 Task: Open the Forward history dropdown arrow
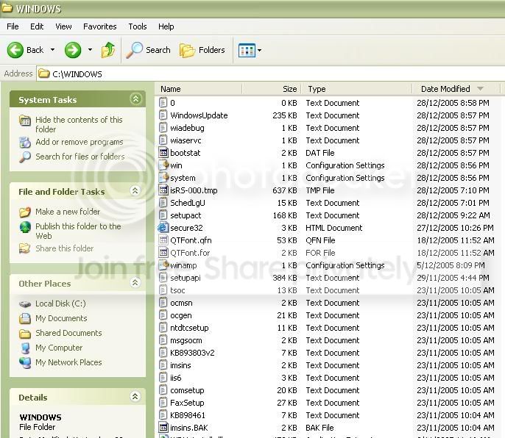90,50
